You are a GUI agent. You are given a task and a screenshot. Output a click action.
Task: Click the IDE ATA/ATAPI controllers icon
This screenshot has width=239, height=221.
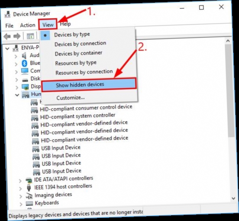click(x=29, y=180)
